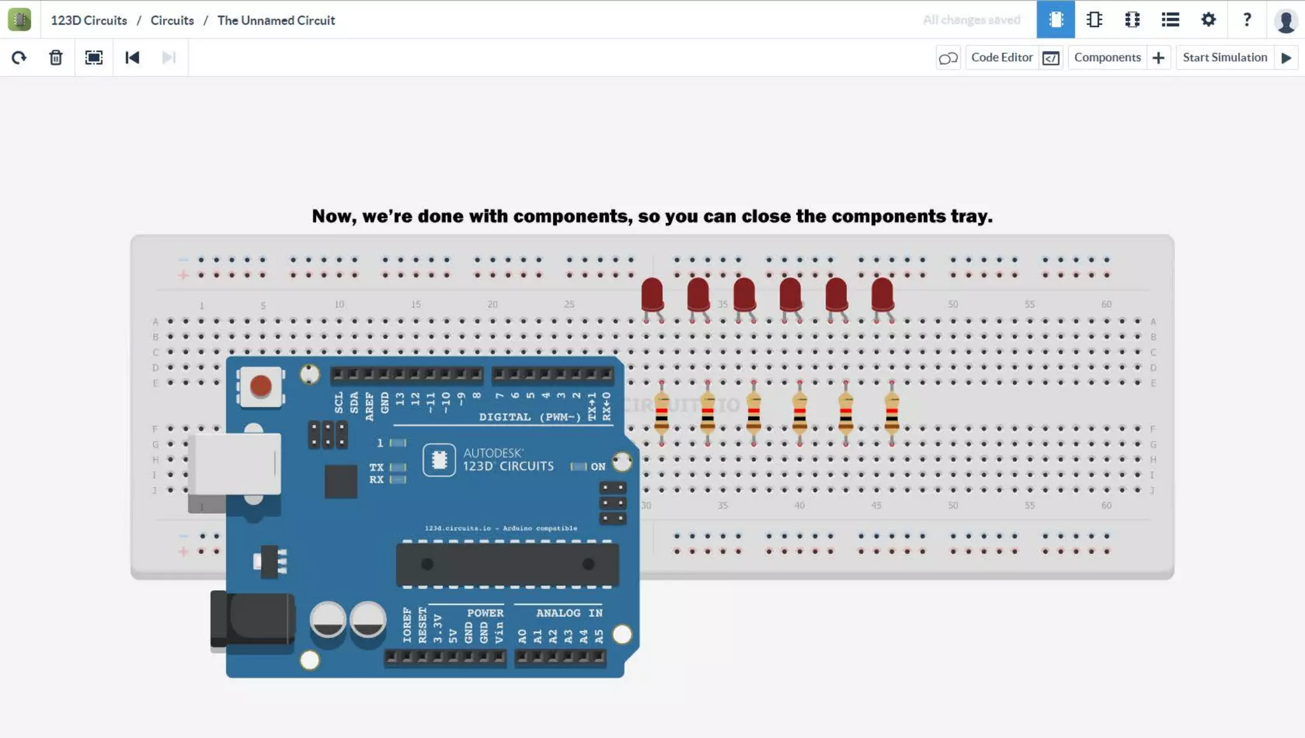Click the All changes saved status text
The image size is (1305, 738).
[x=972, y=20]
